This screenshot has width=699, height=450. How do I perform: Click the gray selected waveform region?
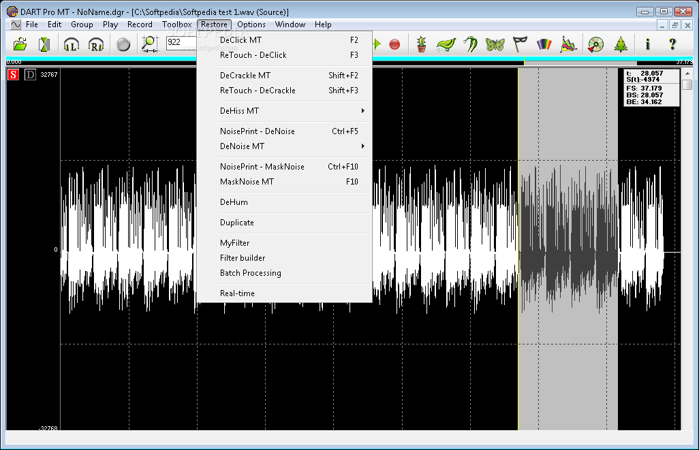point(568,249)
